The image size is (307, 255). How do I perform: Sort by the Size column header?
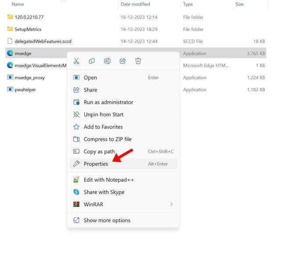click(239, 4)
